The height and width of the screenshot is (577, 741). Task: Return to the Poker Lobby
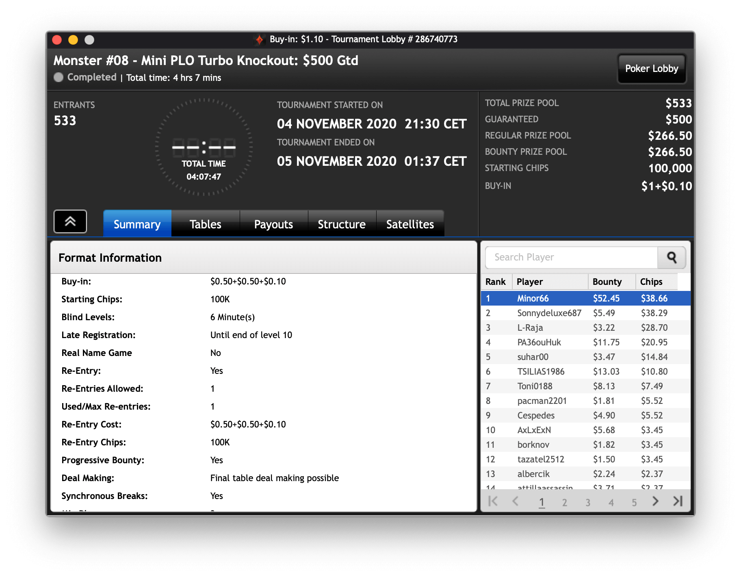651,69
